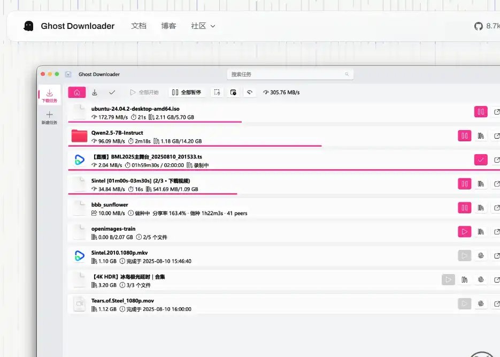
Task: Click the 全部开始 button
Action: (x=144, y=92)
